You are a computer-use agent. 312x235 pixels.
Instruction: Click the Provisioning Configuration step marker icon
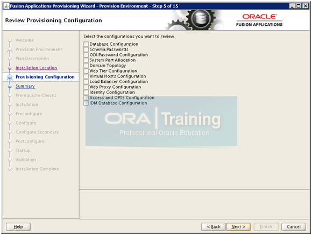(x=10, y=77)
